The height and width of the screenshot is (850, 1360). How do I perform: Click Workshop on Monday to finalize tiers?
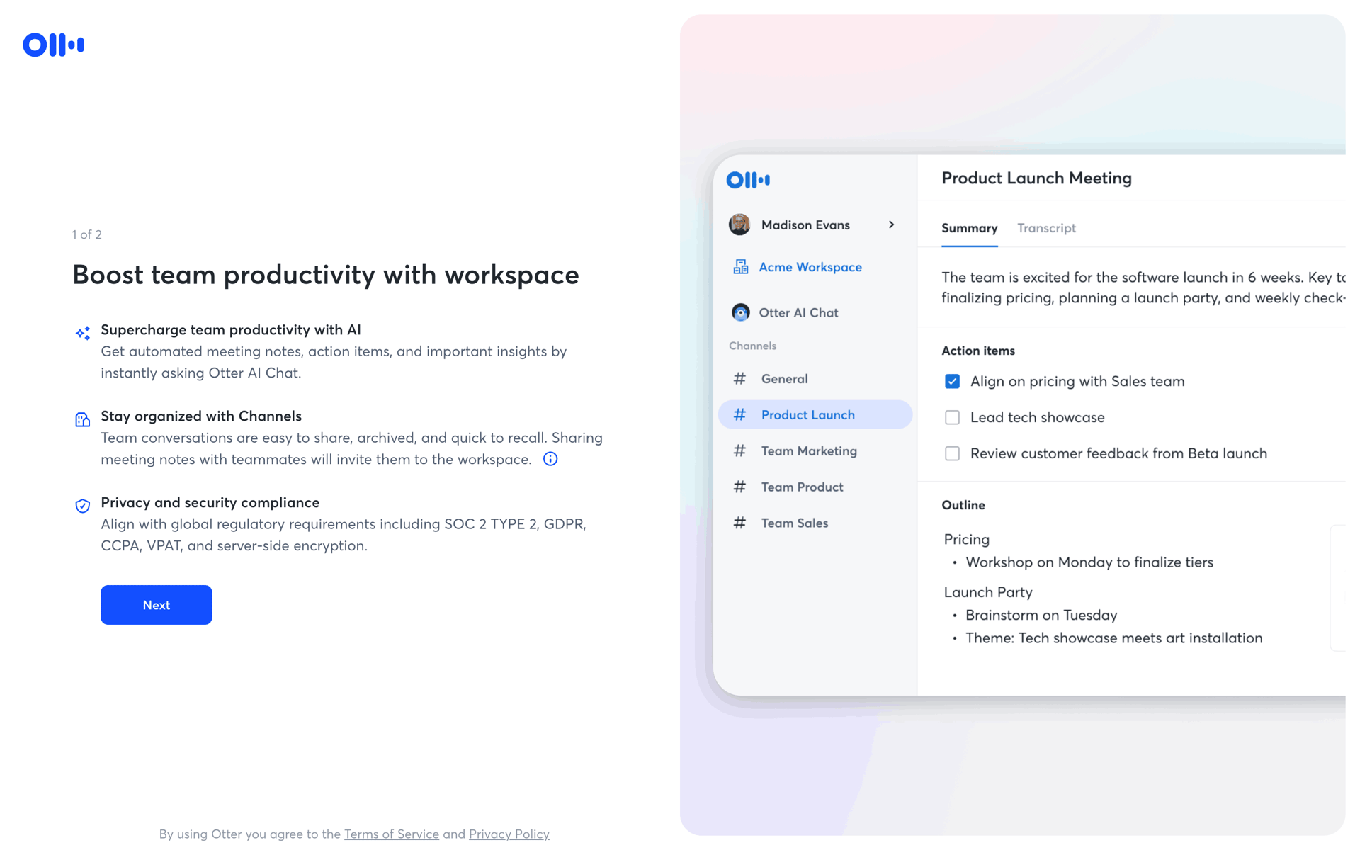click(x=1089, y=562)
